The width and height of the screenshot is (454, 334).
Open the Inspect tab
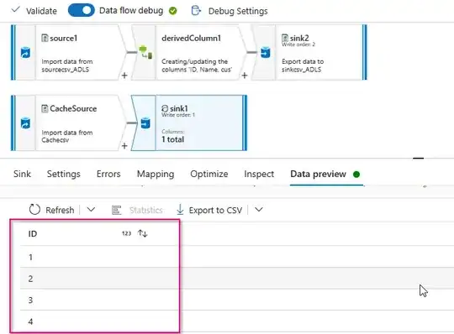point(259,174)
